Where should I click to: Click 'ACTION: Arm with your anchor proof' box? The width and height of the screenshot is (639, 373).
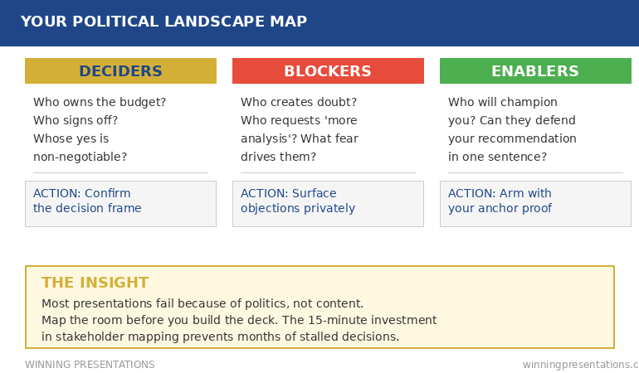pos(535,203)
